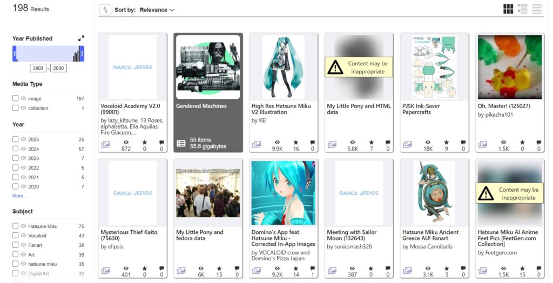The image size is (553, 283).
Task: Open the papercraft sheet thumbnail
Action: pos(435,67)
